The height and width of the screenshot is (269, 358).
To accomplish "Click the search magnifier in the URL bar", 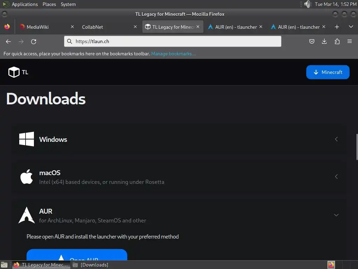I will pos(70,41).
